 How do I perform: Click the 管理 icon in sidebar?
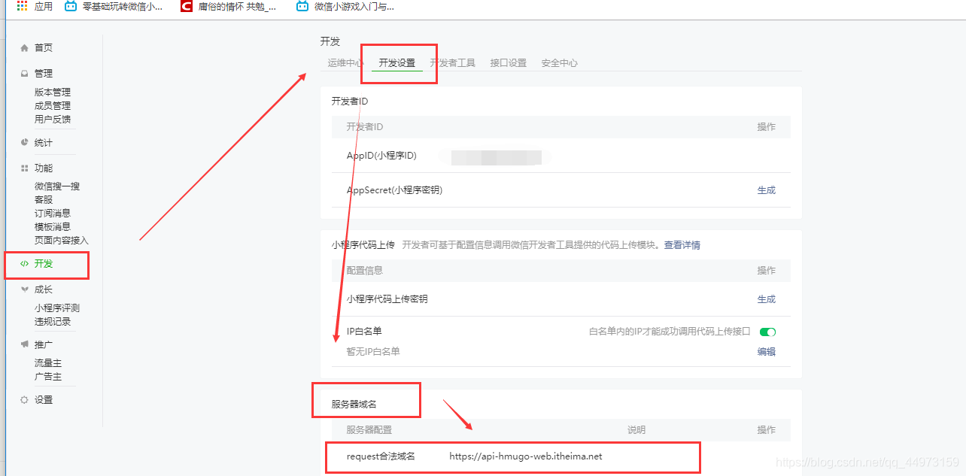click(x=24, y=74)
